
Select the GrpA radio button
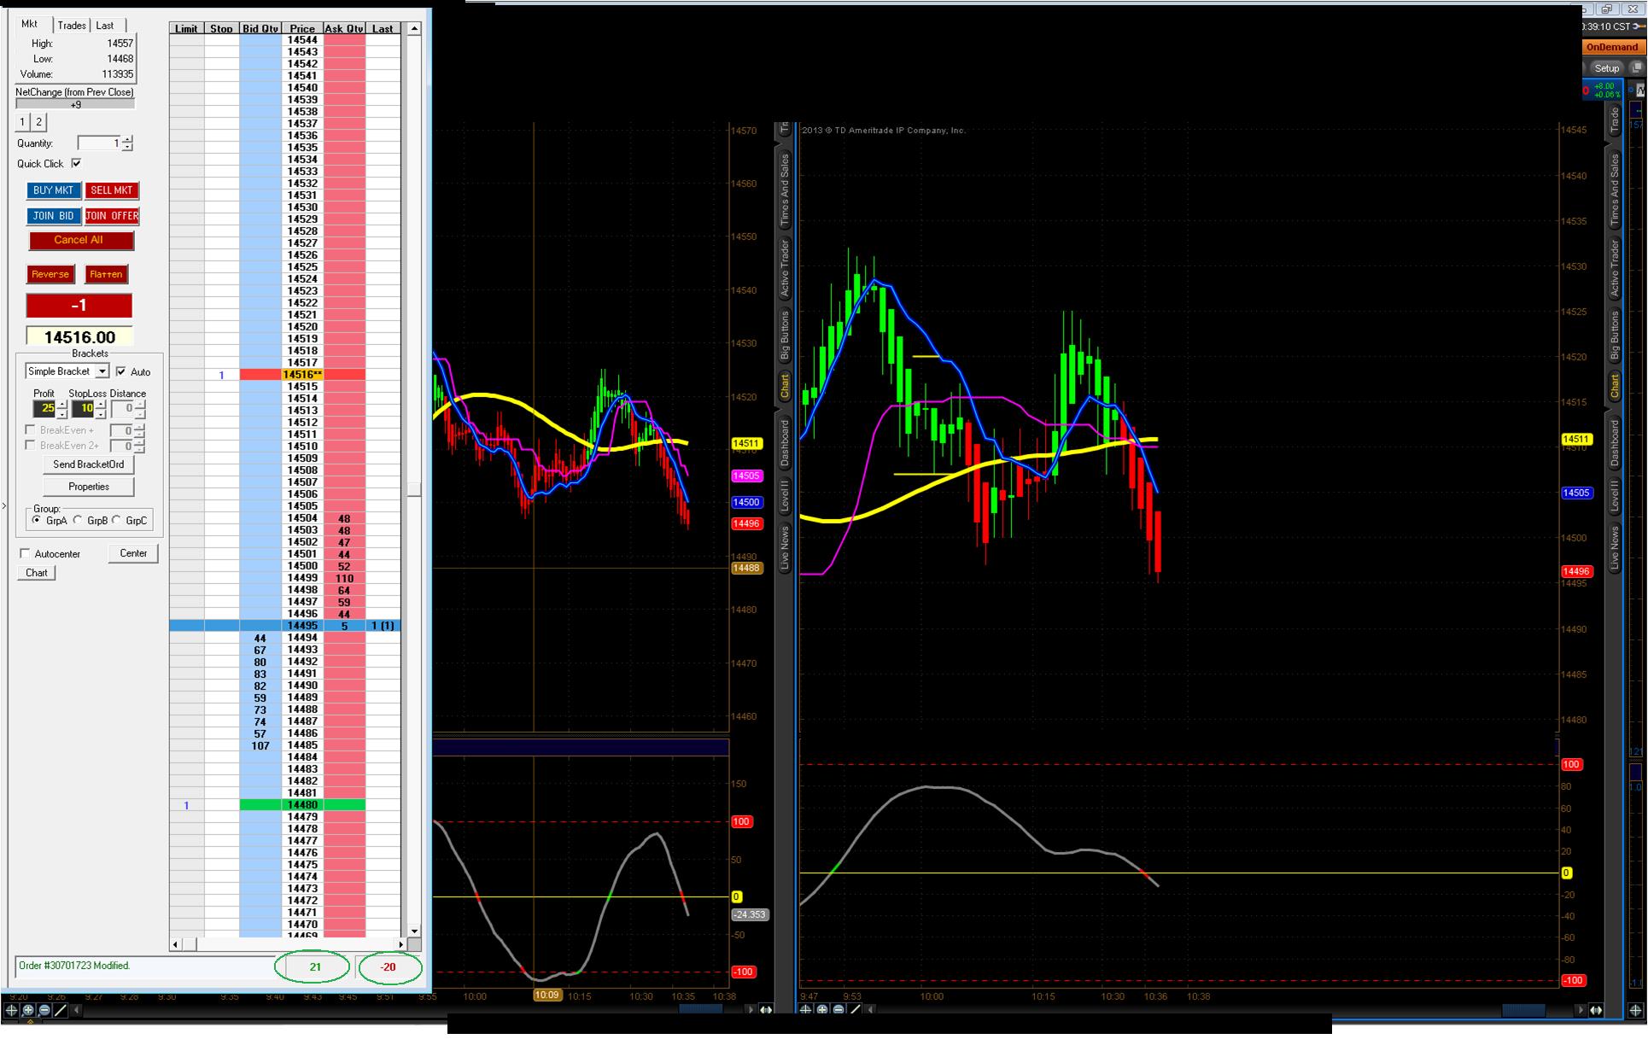[37, 520]
